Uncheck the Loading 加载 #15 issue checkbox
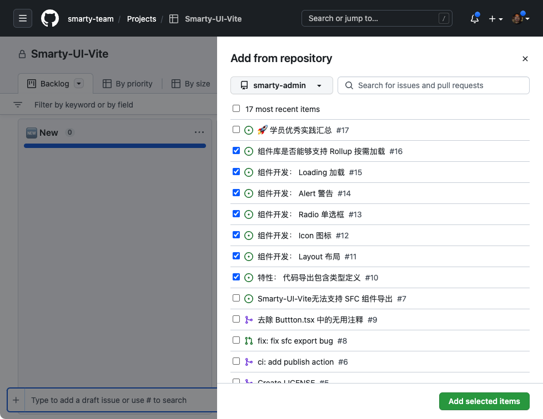The image size is (543, 419). coord(237,172)
